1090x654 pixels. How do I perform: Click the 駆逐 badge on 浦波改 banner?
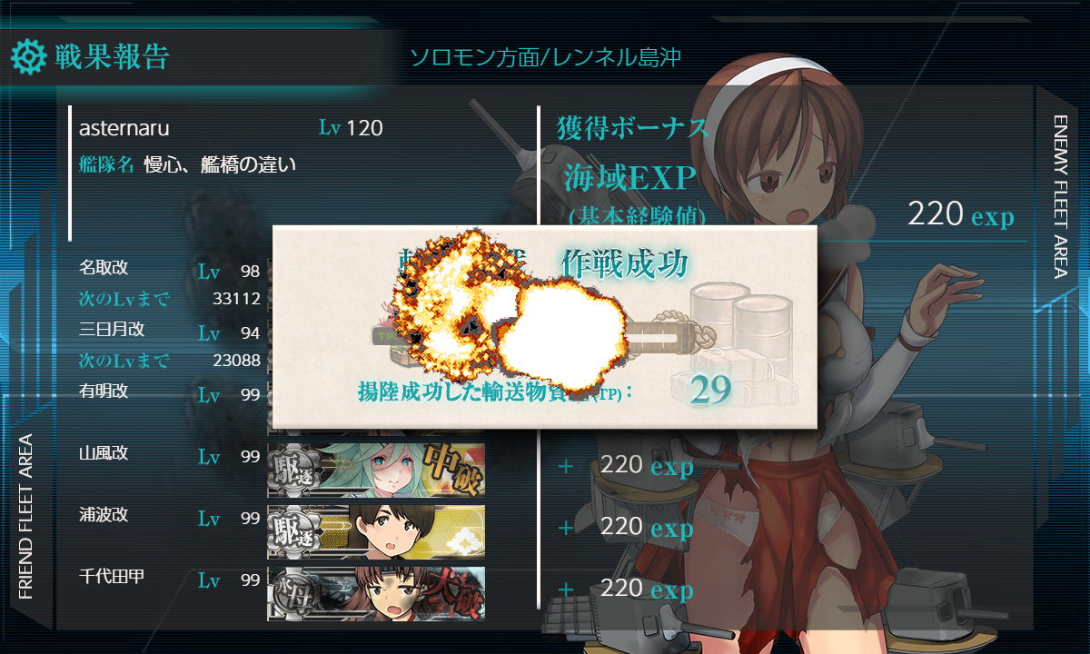pyautogui.click(x=292, y=531)
